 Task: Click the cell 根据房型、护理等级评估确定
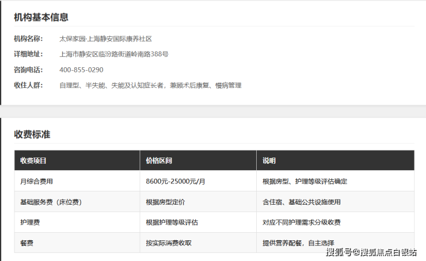(336, 181)
